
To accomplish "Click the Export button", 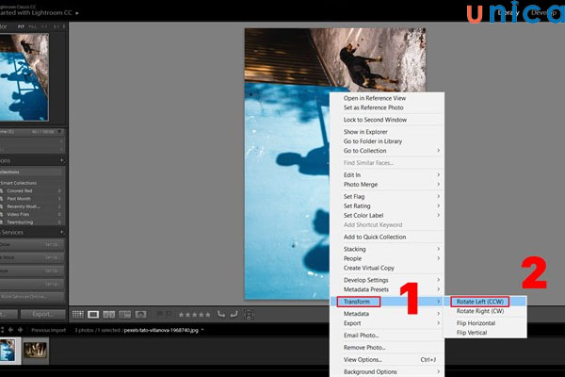I will [x=43, y=314].
